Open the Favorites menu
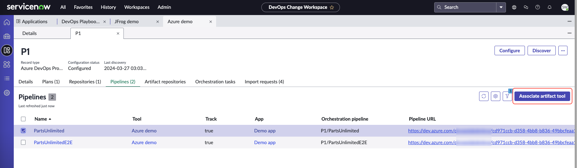Image resolution: width=577 pixels, height=168 pixels. (83, 7)
